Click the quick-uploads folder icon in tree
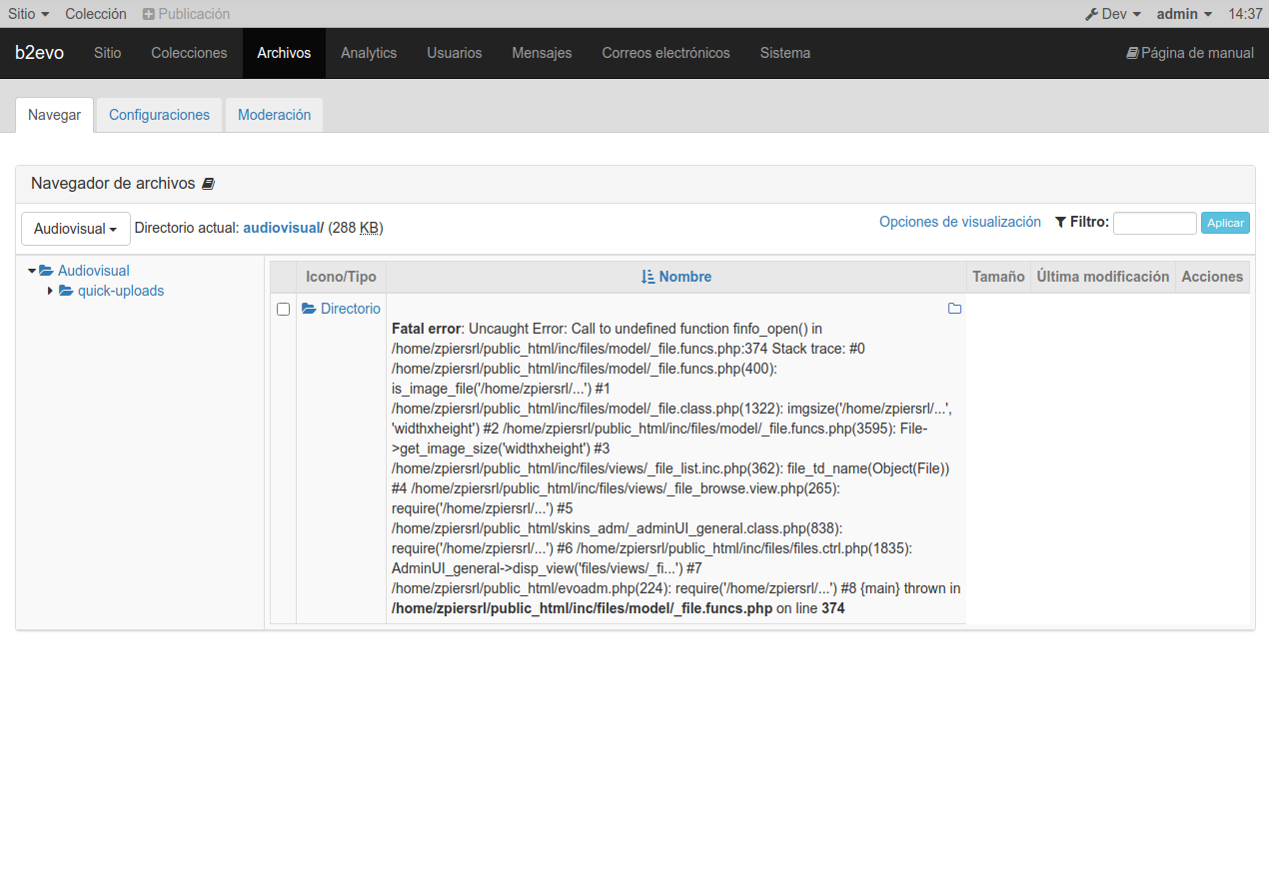The image size is (1269, 891). click(66, 291)
